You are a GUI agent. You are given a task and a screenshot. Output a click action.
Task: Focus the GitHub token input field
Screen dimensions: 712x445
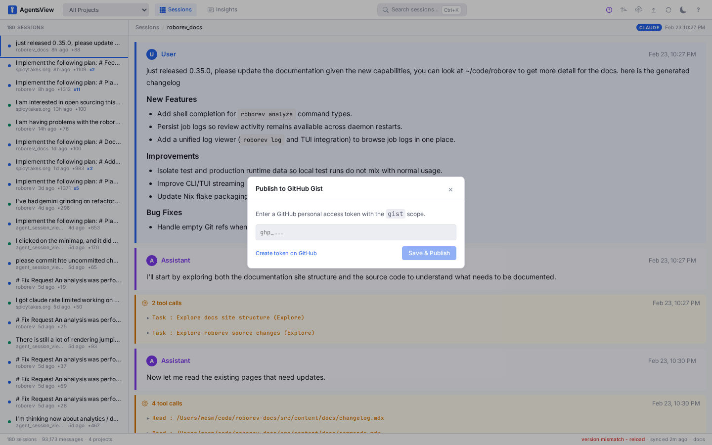356,232
